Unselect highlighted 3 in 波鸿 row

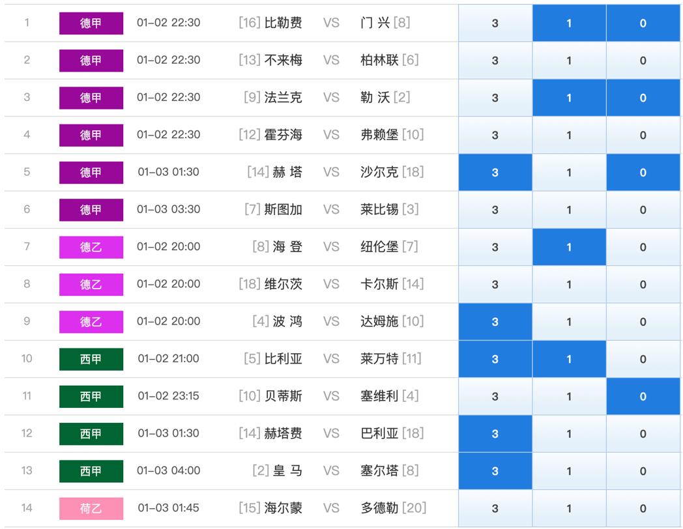coord(495,322)
